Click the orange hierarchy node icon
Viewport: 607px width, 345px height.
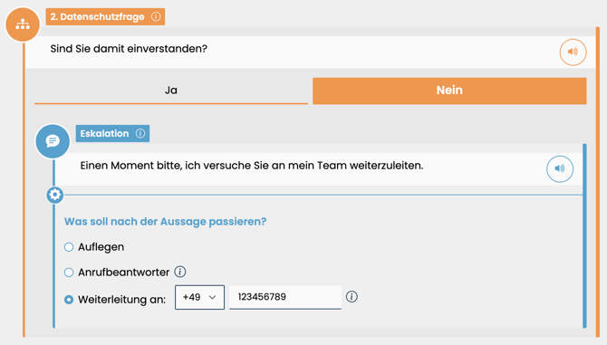(23, 24)
